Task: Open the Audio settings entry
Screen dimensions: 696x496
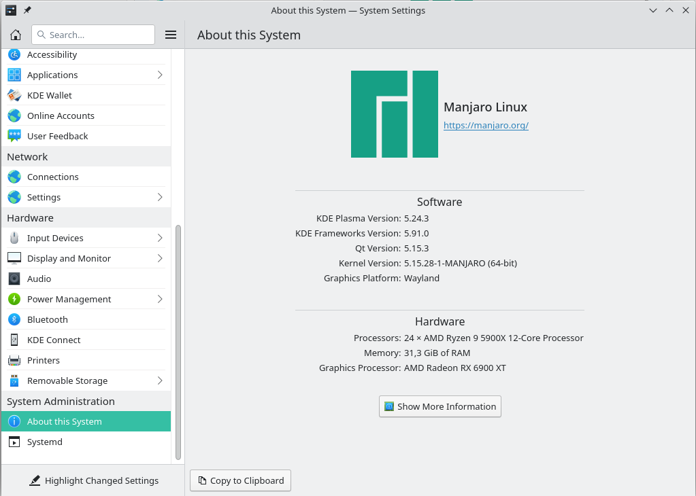Action: [x=86, y=279]
